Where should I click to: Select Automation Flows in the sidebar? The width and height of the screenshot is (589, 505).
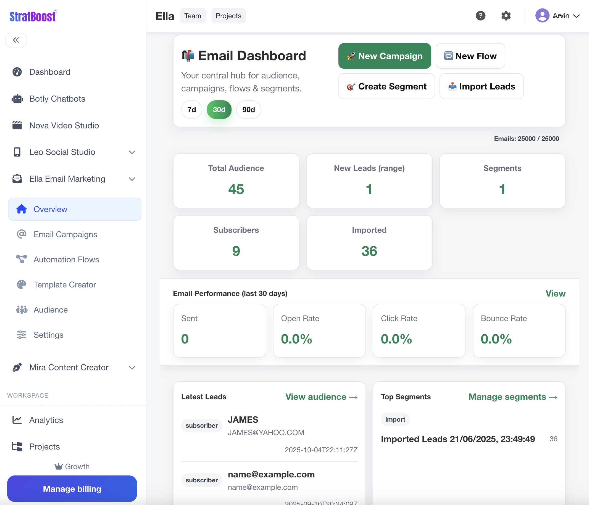[x=66, y=259]
